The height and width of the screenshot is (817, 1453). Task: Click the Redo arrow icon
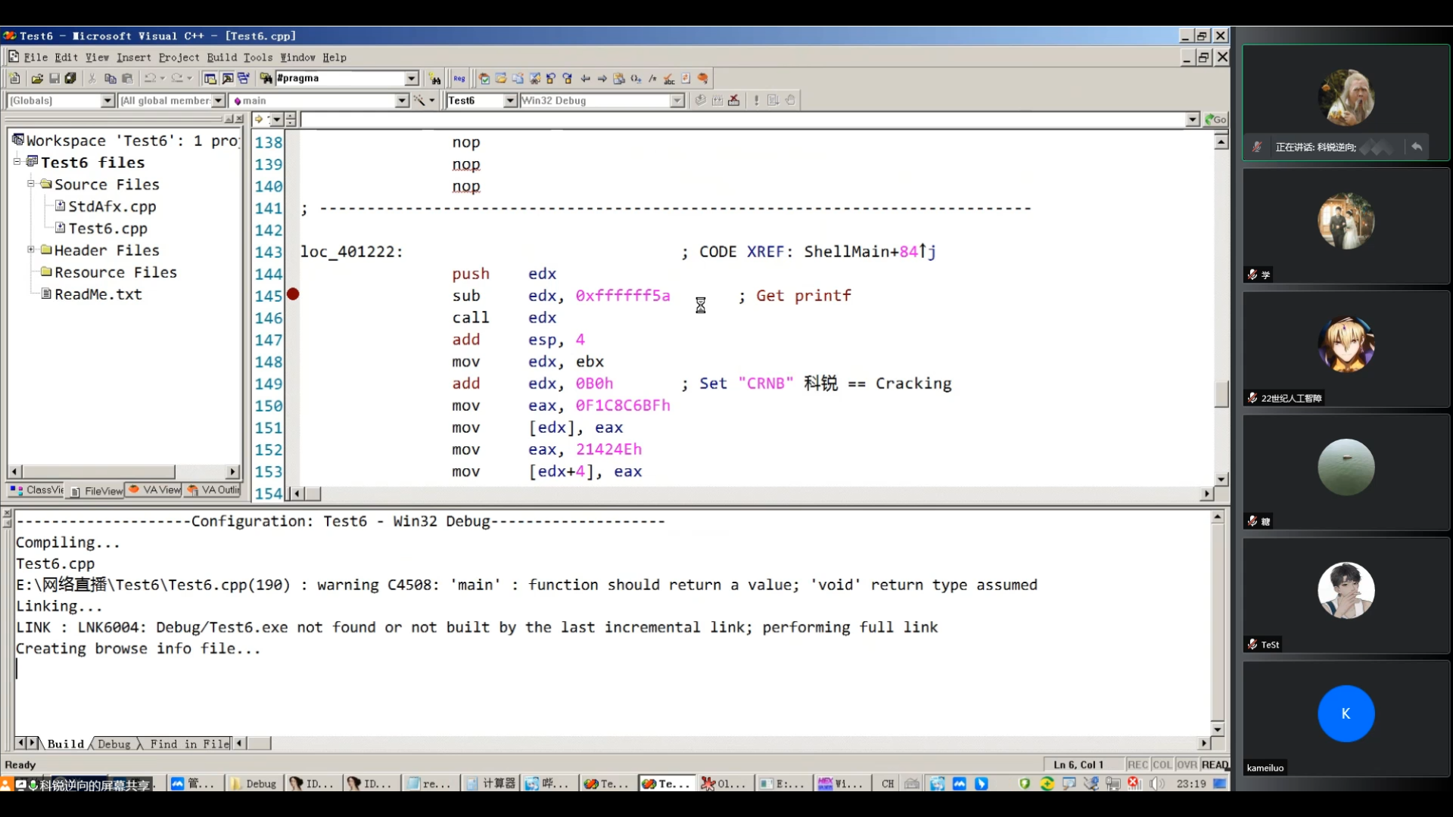(177, 78)
